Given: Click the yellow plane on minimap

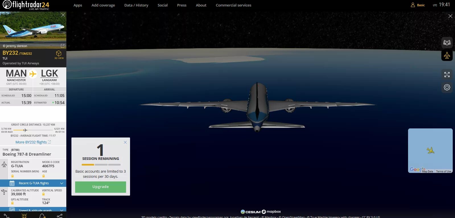Looking at the screenshot, I should tap(430, 150).
